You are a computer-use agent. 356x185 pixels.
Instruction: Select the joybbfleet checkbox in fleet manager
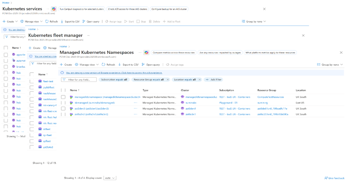32,87
